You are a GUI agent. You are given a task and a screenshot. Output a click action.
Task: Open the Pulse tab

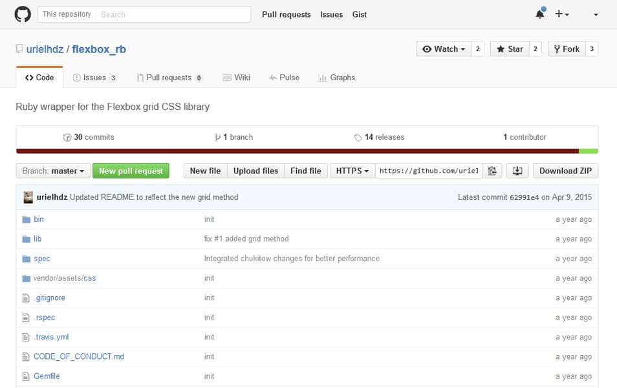pyautogui.click(x=284, y=78)
